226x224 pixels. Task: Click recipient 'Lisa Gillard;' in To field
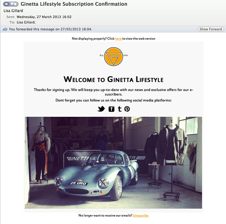[26, 22]
